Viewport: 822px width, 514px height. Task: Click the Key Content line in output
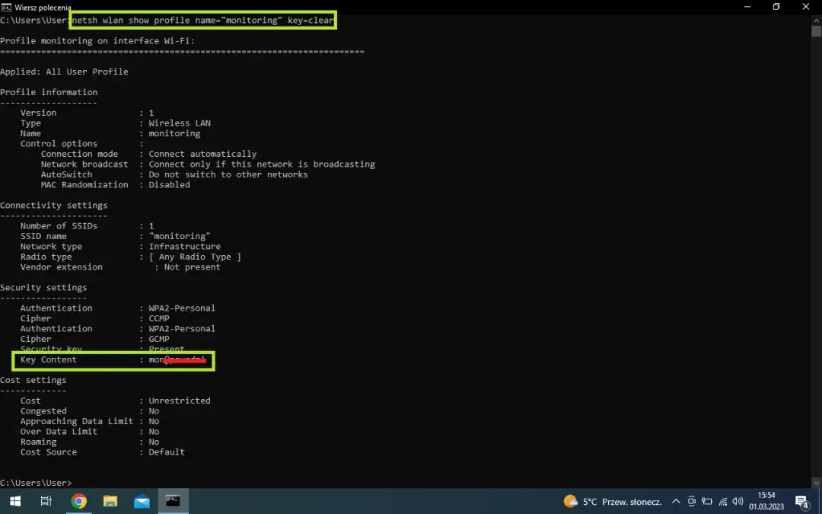pos(49,359)
